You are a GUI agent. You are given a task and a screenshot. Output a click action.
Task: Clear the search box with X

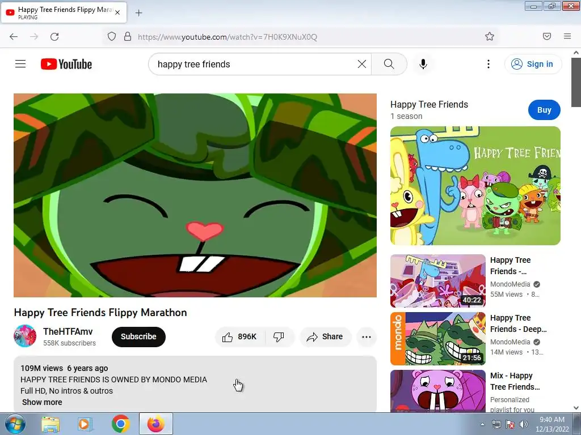362,64
